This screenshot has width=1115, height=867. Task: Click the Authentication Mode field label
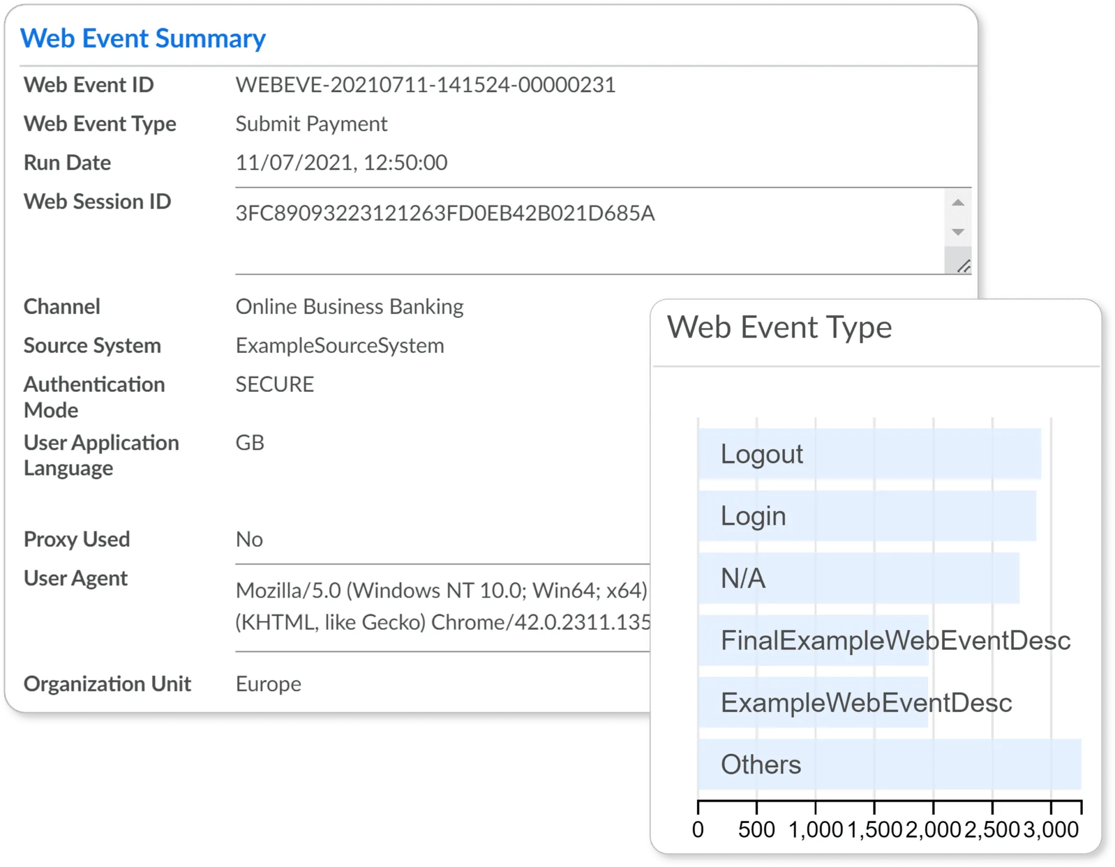coord(94,397)
